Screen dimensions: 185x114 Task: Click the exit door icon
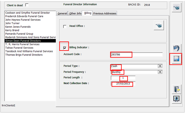(x=176, y=89)
